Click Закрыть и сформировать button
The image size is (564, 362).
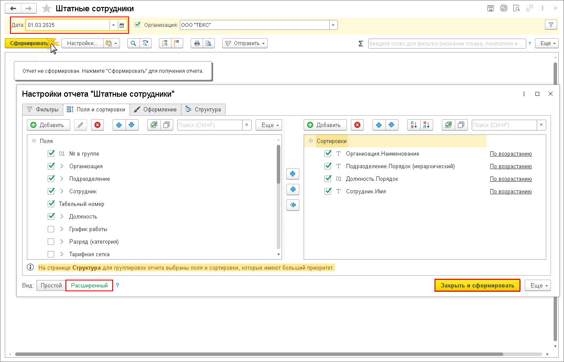click(x=477, y=285)
